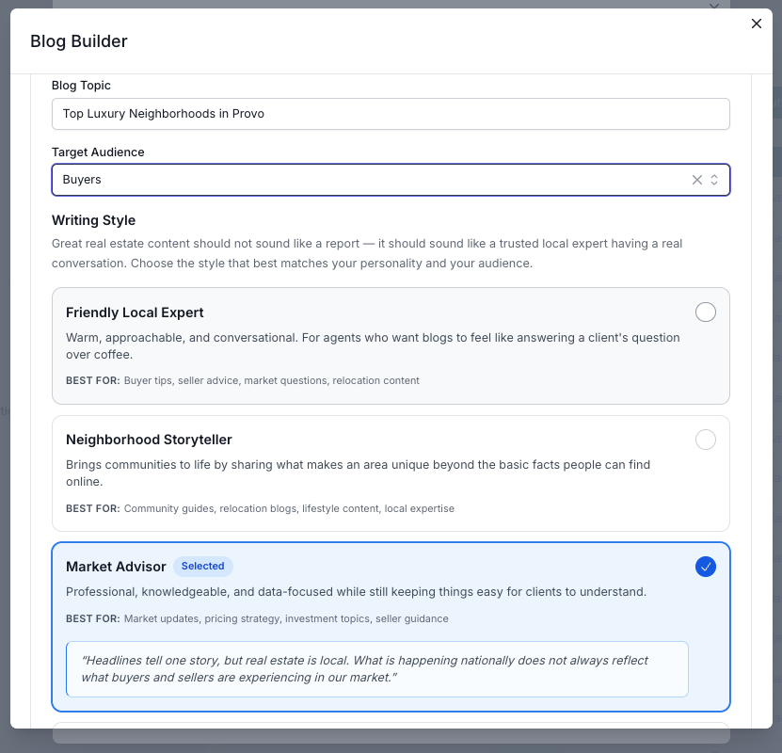
Task: Focus the Target Audience combo box showing Buyers
Action: point(391,180)
